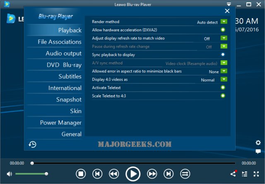Skip to the previous track
This screenshot has width=265, height=184.
point(97,174)
